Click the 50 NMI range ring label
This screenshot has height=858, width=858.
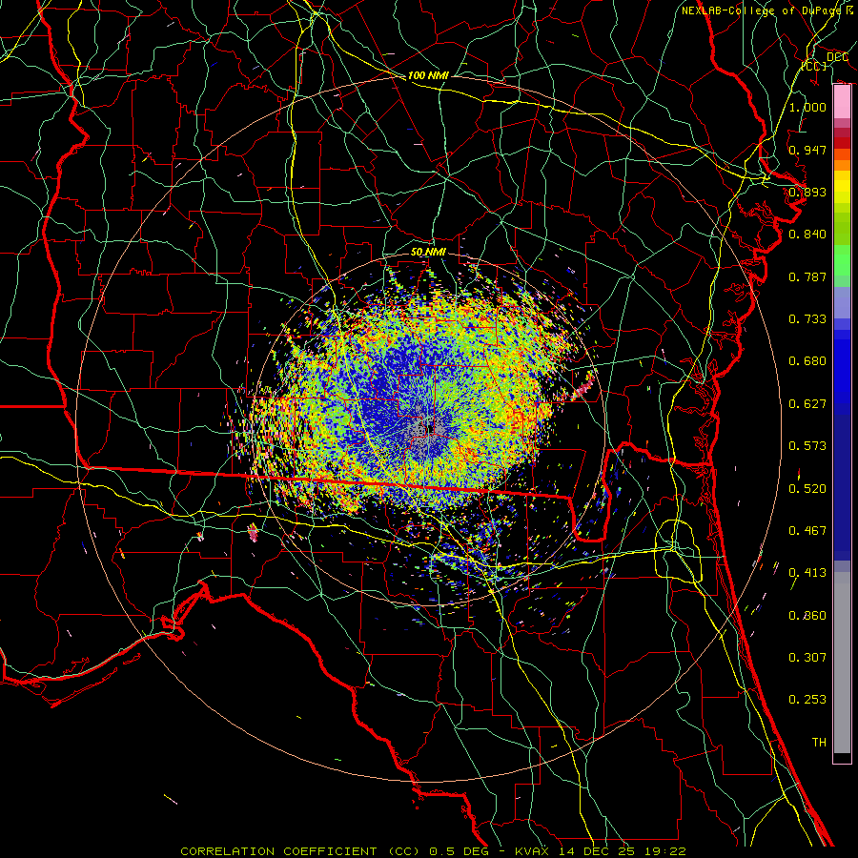coord(428,252)
